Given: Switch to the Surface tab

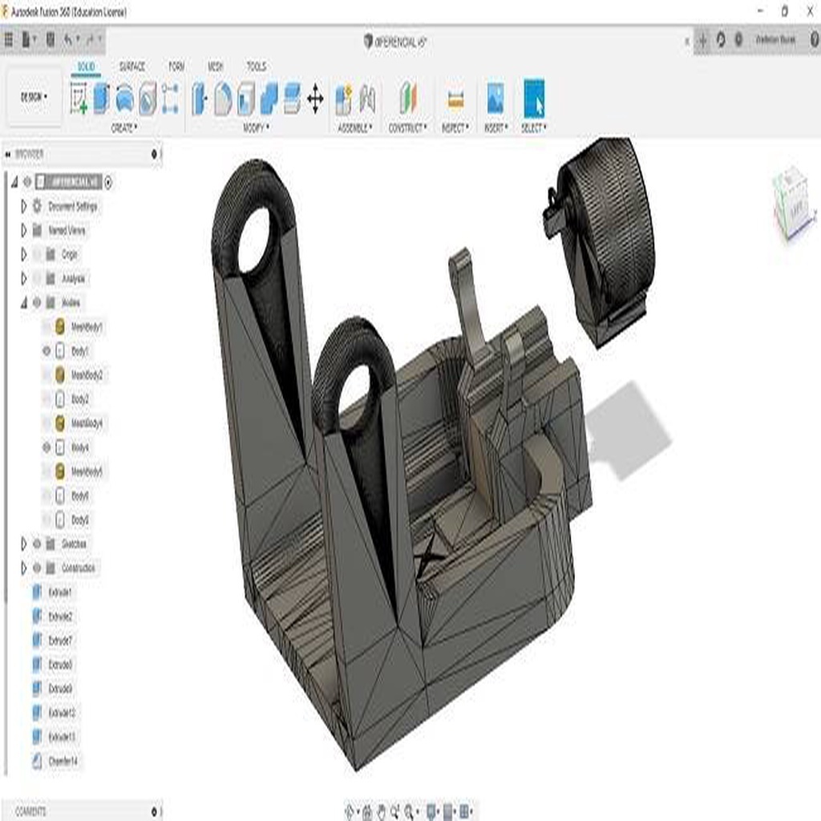Looking at the screenshot, I should pyautogui.click(x=132, y=67).
